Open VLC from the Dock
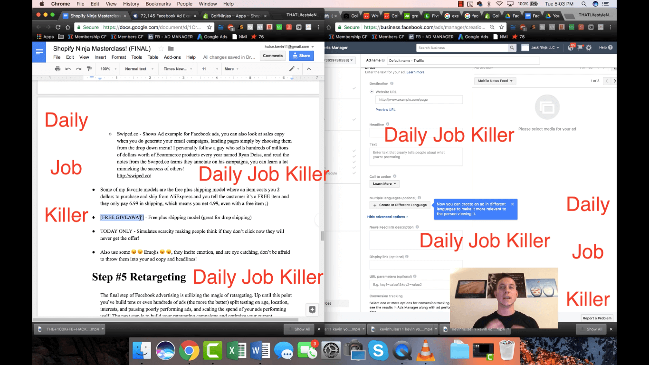 point(425,351)
